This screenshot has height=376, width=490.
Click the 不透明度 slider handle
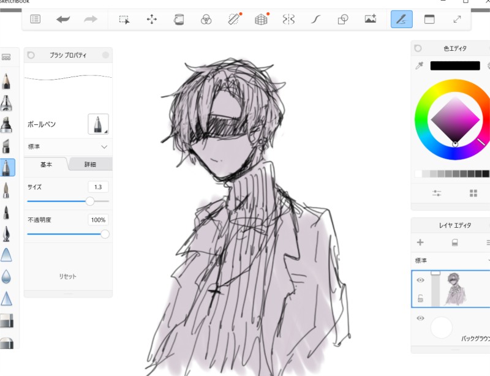tap(105, 234)
